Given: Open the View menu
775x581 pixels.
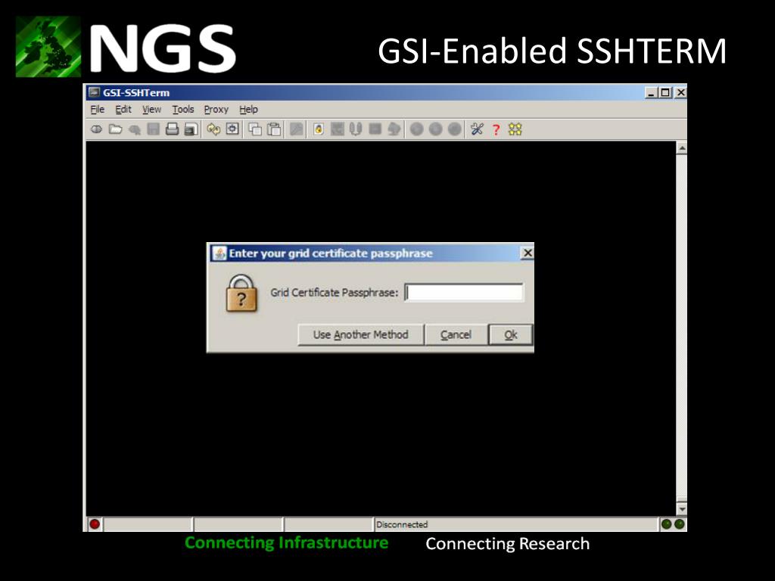Looking at the screenshot, I should 151,109.
